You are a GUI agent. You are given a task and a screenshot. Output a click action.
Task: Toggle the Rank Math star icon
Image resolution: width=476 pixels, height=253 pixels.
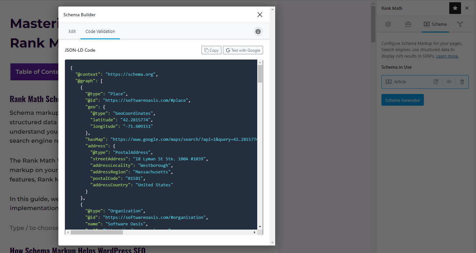point(455,8)
